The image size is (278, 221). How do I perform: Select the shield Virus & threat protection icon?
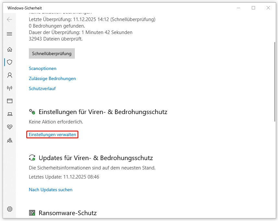pos(10,62)
